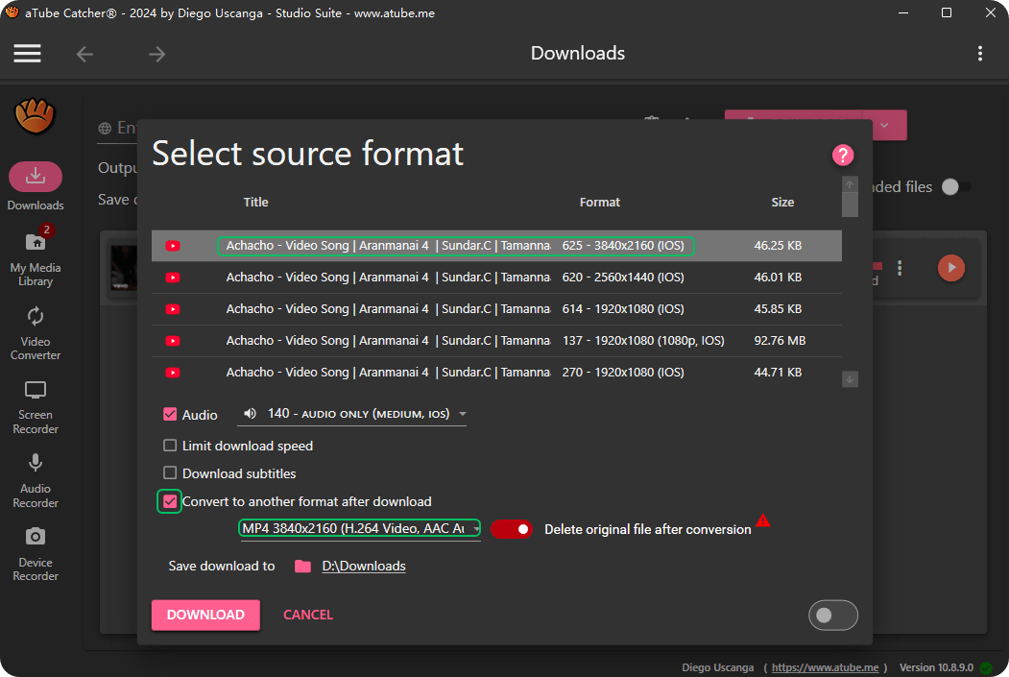Turn off Delete original file after conversion

tap(512, 529)
